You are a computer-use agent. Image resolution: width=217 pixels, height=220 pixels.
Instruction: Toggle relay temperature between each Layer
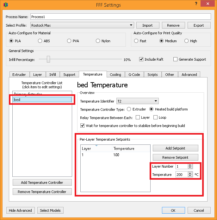tap(138, 117)
